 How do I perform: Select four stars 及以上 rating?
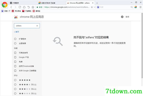click(x=15, y=85)
